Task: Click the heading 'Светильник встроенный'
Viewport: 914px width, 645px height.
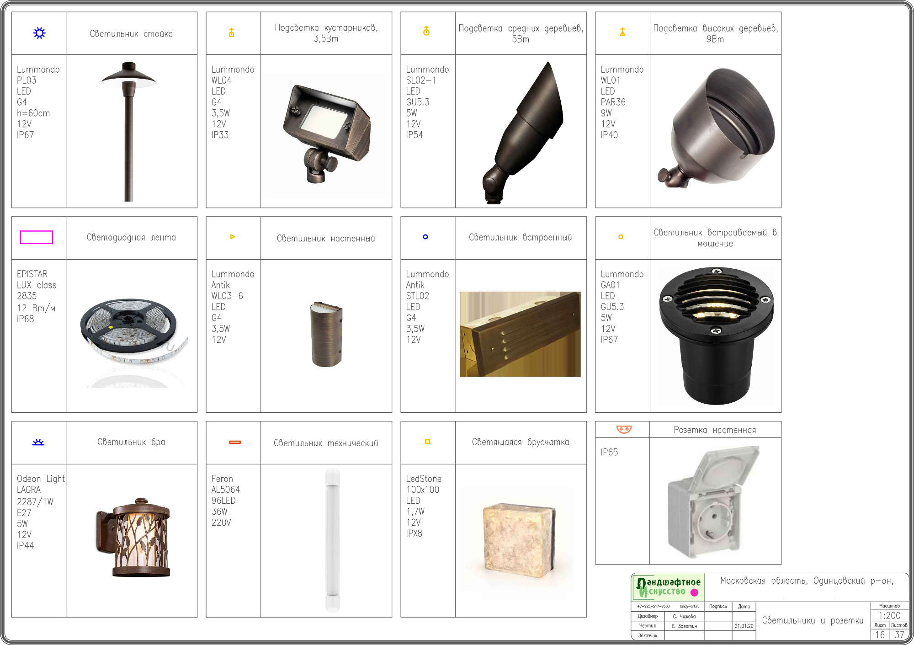Action: coord(521,237)
